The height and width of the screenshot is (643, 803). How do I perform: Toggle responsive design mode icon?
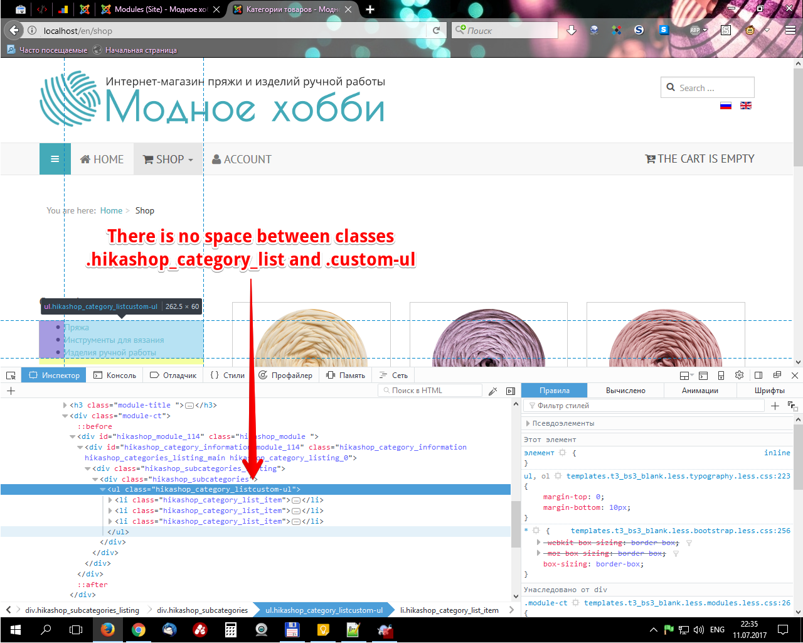(x=721, y=376)
